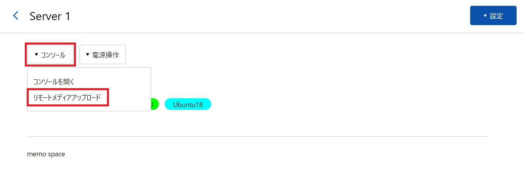Click the triangle arrow beside 電源操作
Screen dimensions: 524x169
[x=88, y=55]
